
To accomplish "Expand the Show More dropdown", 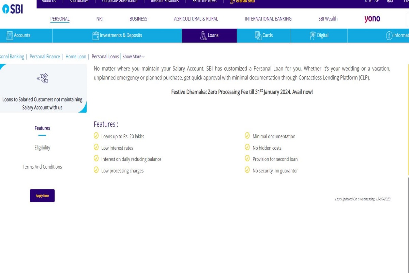I will click(x=134, y=57).
